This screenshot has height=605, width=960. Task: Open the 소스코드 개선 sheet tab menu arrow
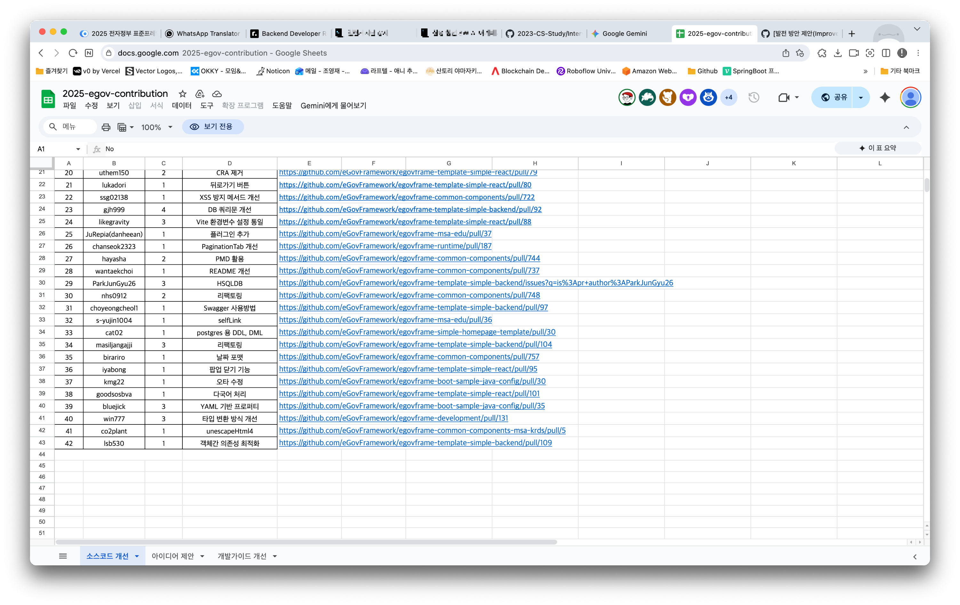[x=137, y=556]
